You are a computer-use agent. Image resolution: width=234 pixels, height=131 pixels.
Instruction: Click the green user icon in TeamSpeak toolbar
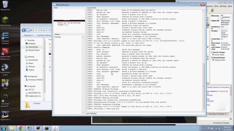(x=212, y=10)
